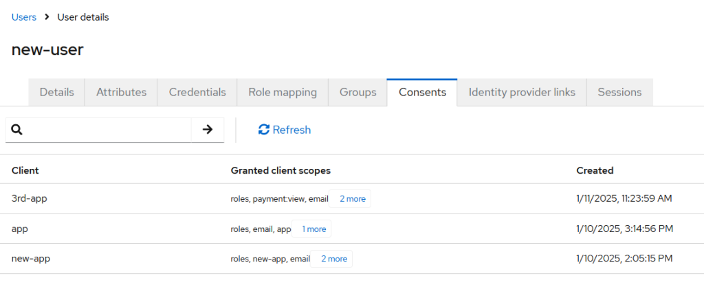Expand '1 more' scopes for app
Screen dimensions: 704x300
(x=313, y=229)
